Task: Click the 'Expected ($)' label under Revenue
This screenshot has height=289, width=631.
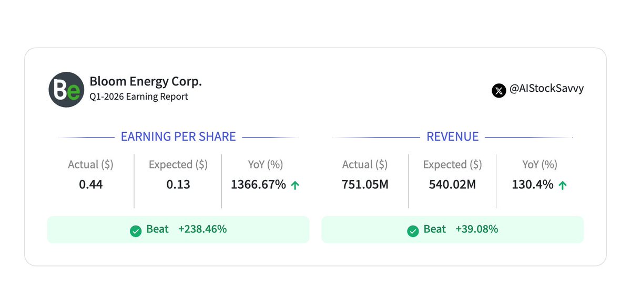Action: (x=452, y=165)
